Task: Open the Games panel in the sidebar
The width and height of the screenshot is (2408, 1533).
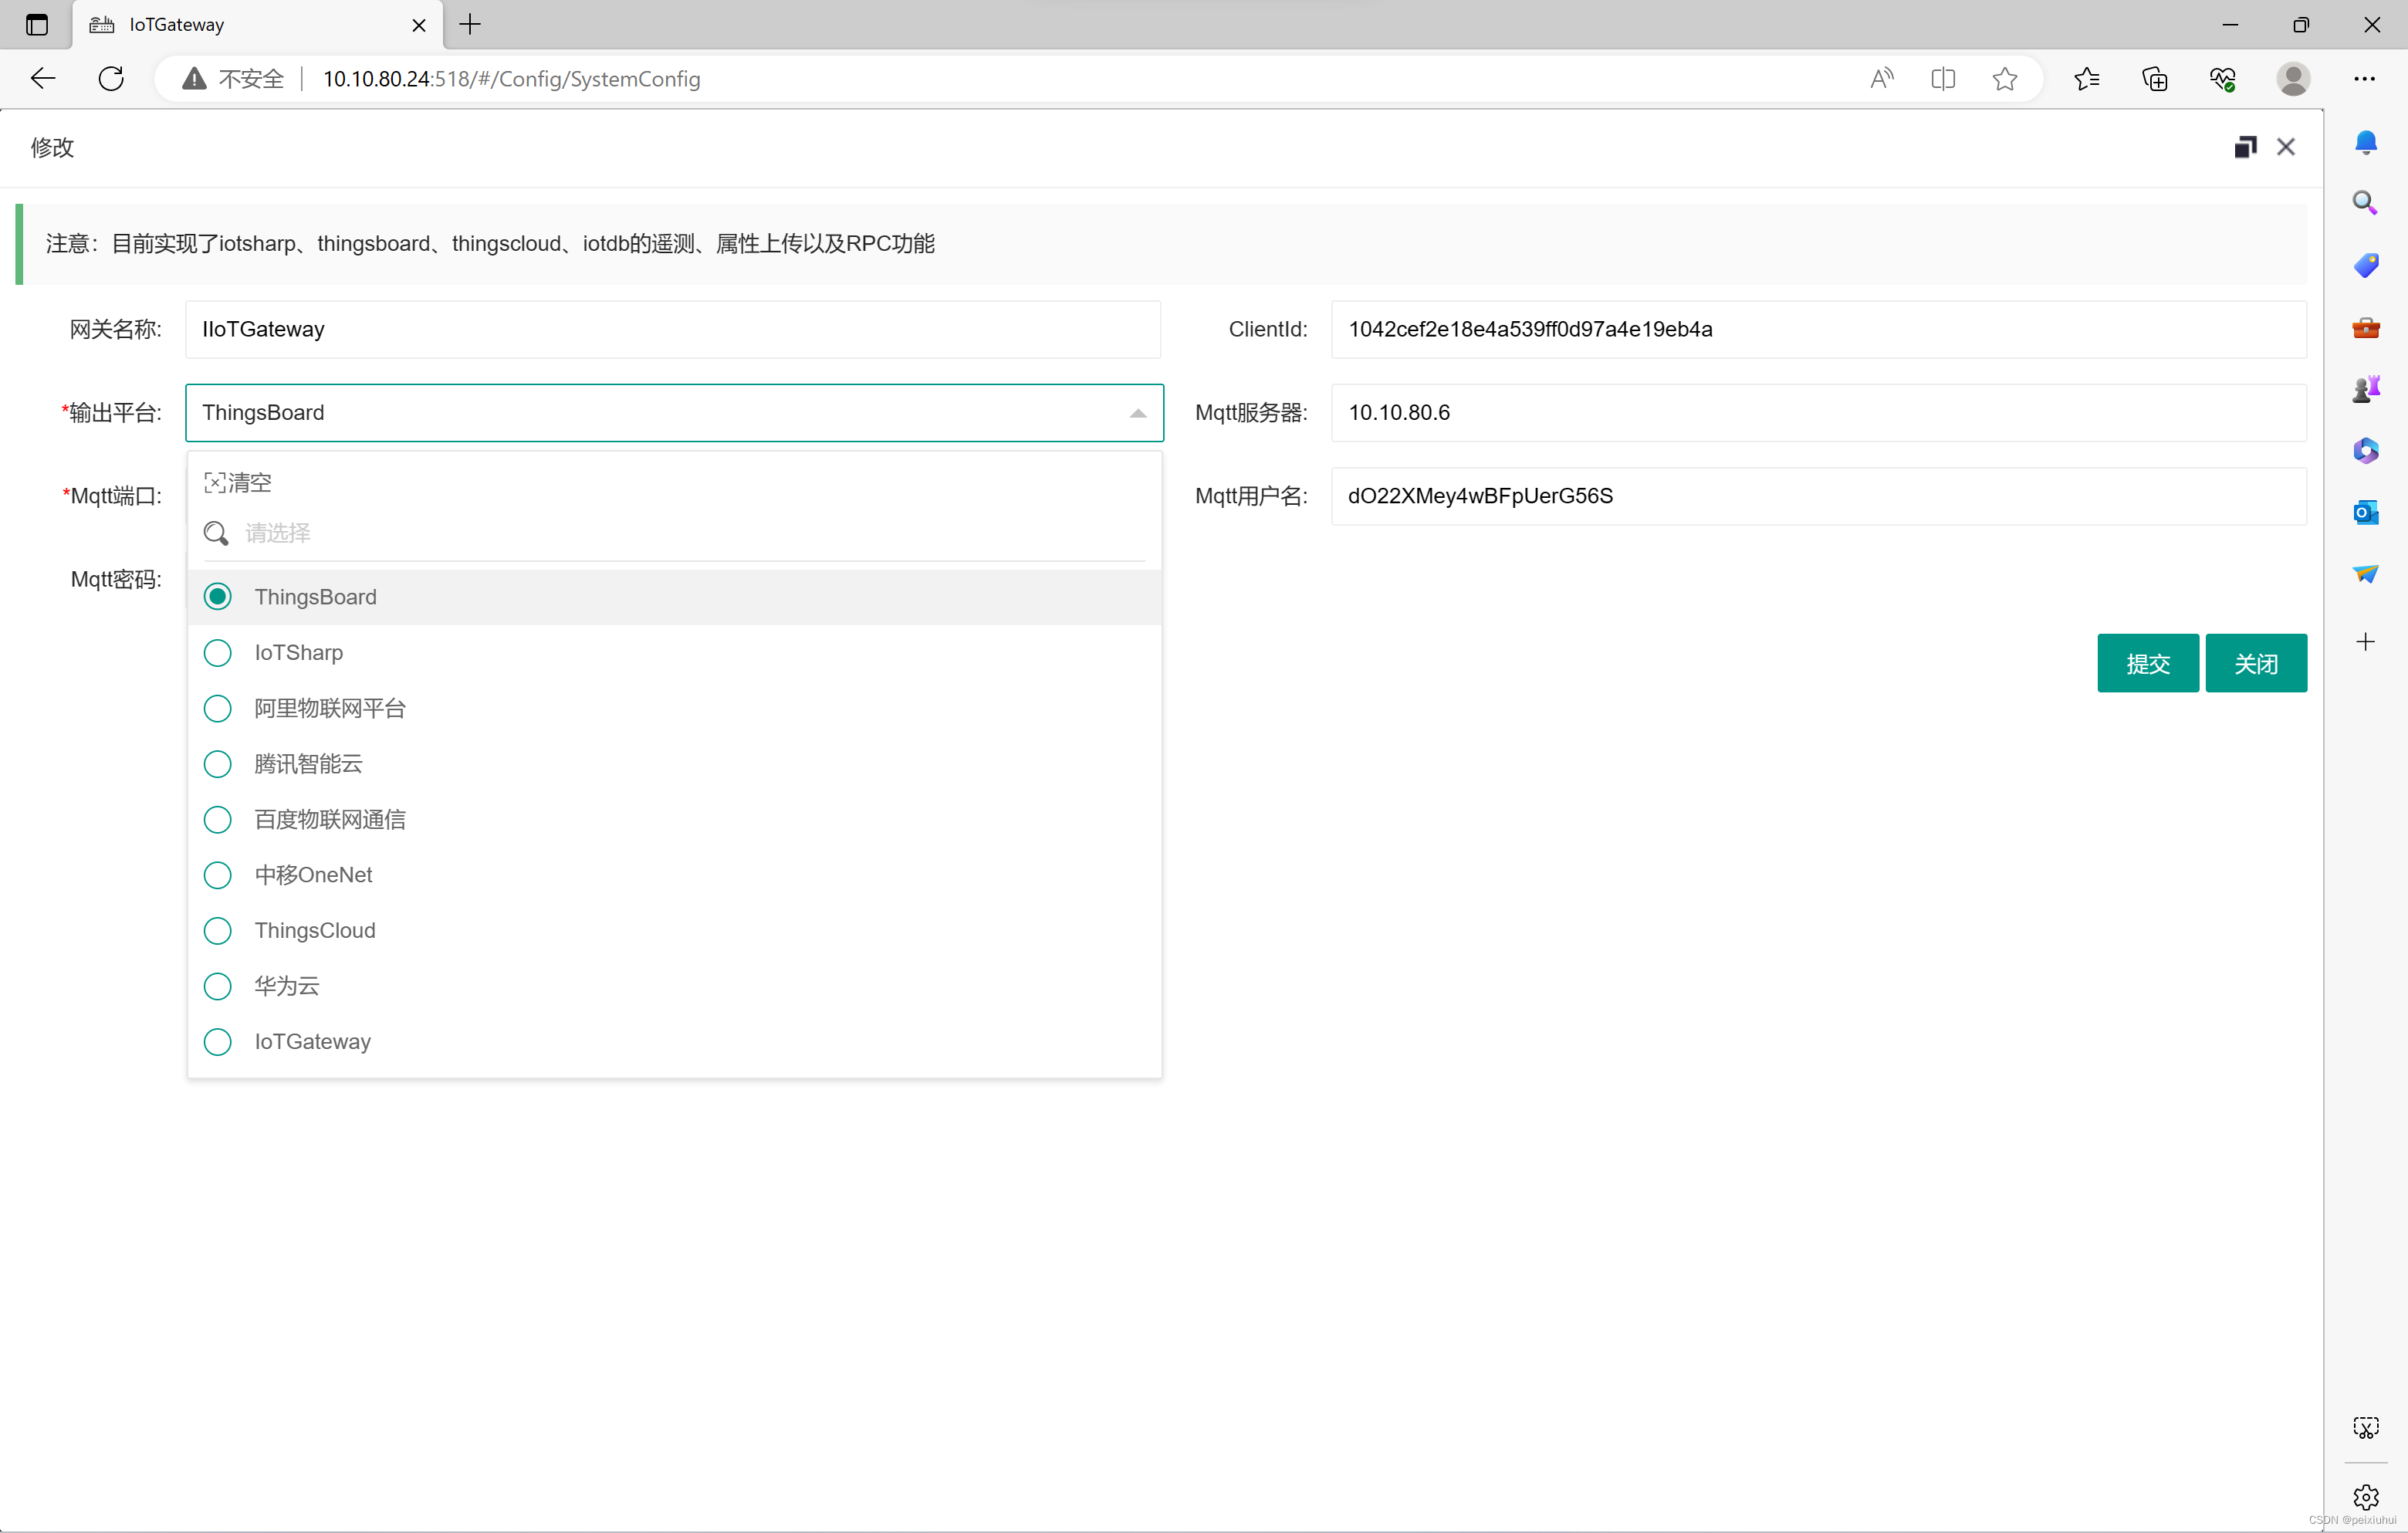Action: 2367,388
